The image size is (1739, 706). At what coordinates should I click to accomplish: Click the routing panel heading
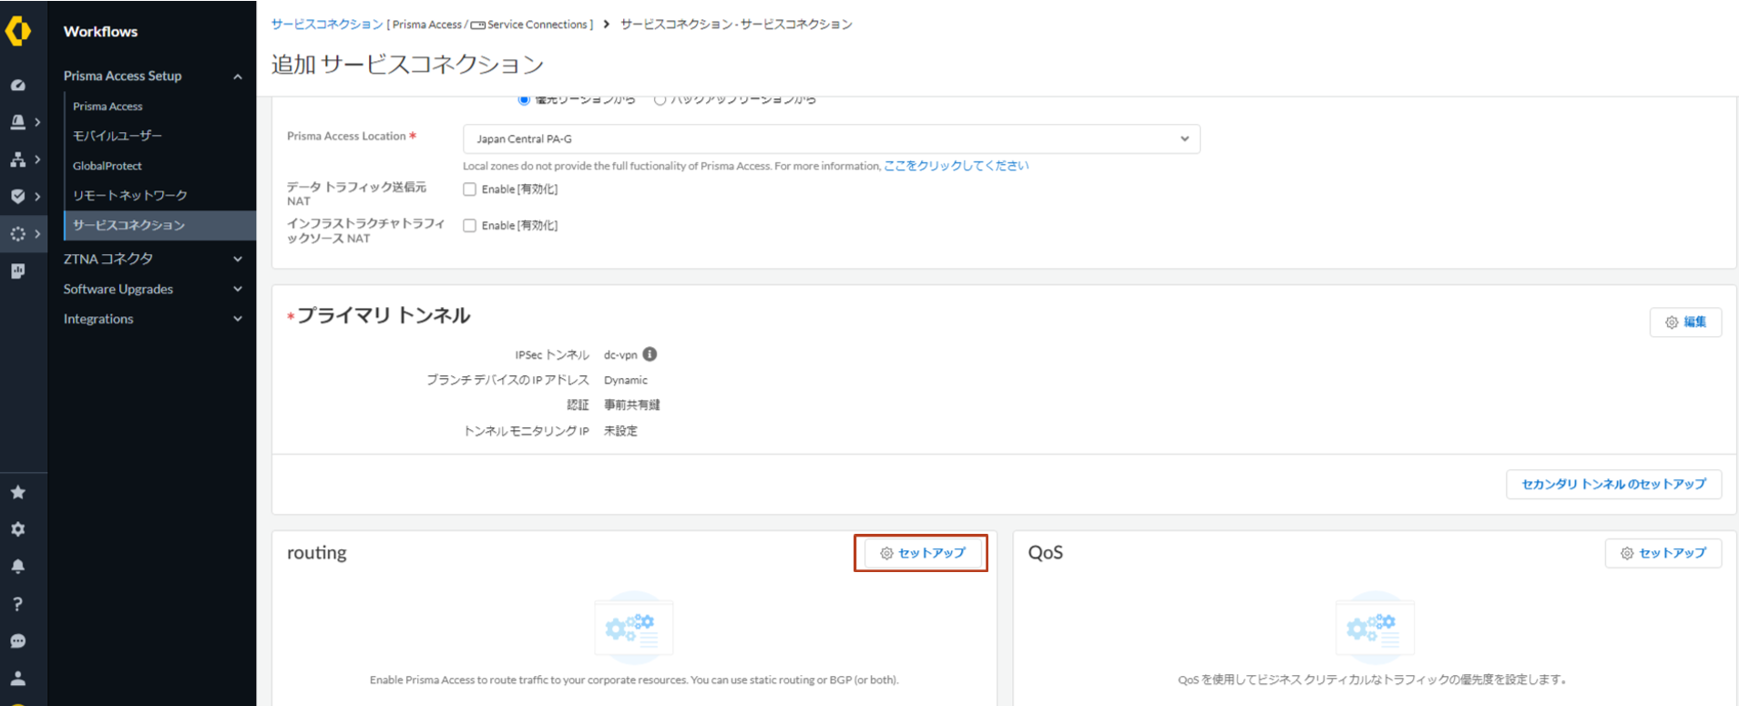(317, 553)
